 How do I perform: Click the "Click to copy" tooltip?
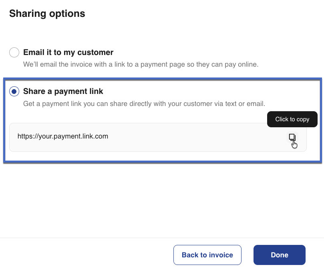click(292, 119)
